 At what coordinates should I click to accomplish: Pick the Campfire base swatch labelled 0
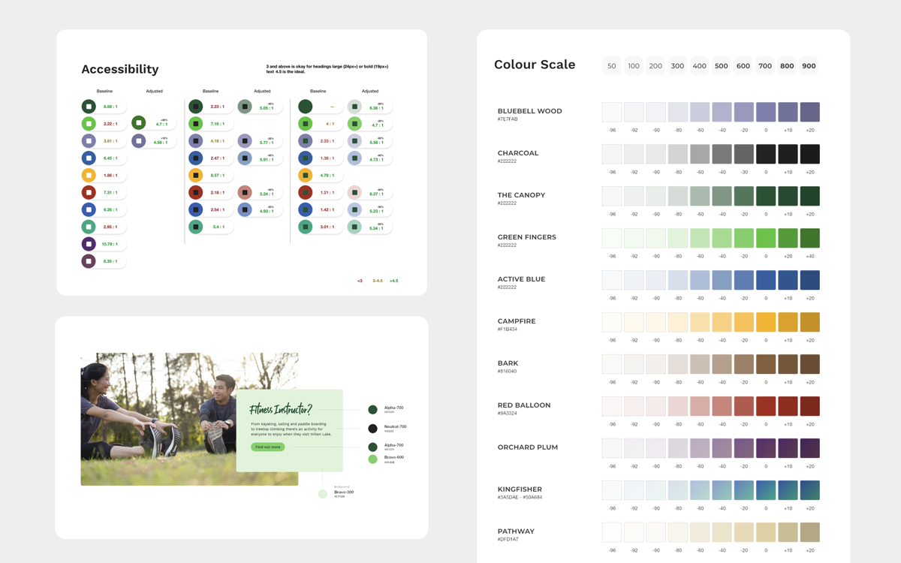pos(766,322)
